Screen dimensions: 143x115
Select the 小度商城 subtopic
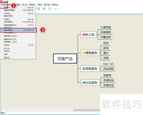[106, 27]
